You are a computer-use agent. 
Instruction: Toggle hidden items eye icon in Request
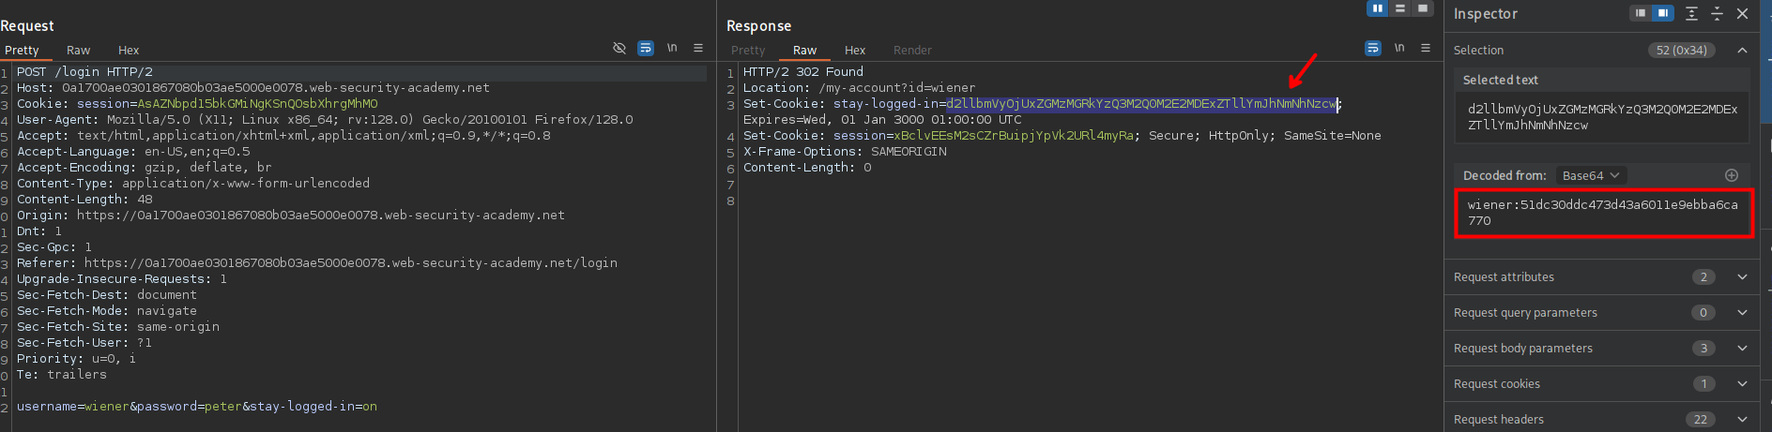click(619, 48)
